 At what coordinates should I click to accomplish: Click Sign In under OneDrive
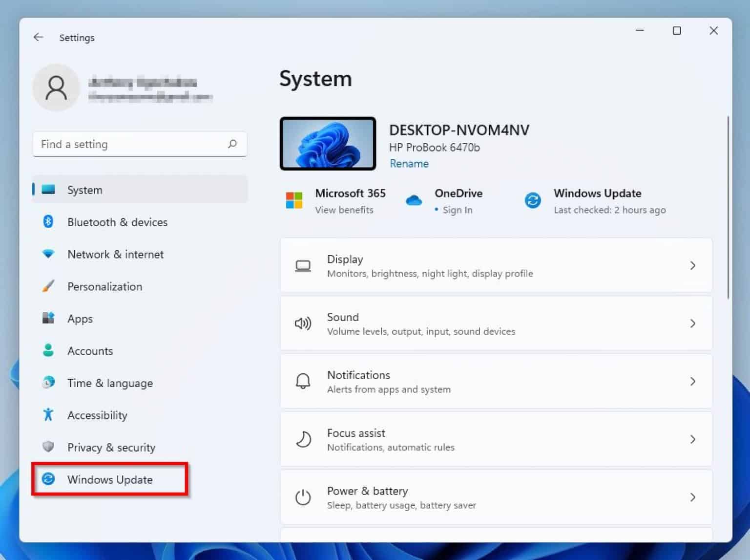(x=457, y=210)
